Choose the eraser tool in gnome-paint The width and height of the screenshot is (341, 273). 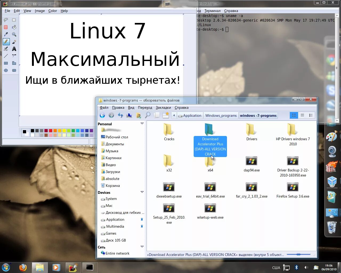pyautogui.click(x=6, y=27)
